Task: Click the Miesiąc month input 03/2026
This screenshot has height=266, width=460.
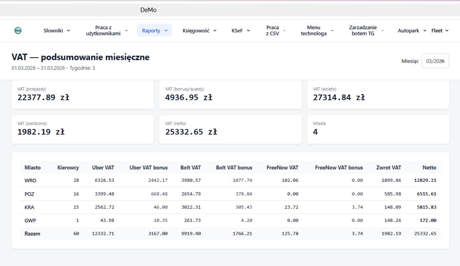Action: 435,61
